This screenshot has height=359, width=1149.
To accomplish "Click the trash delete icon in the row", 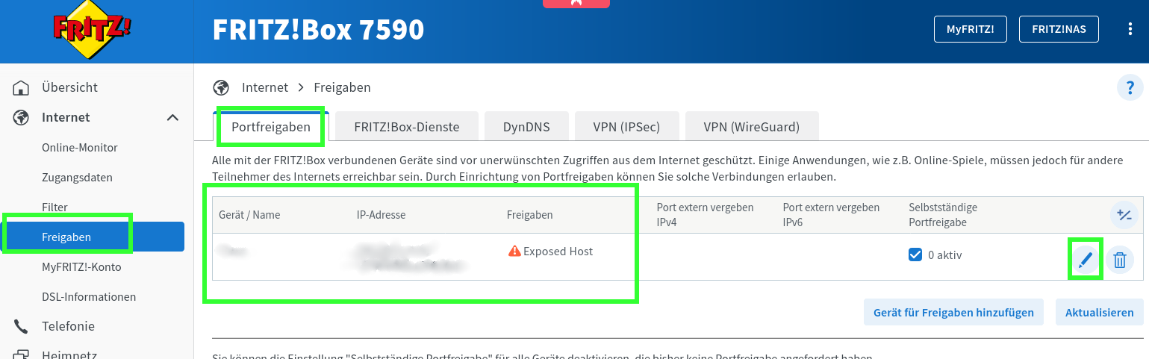I will [1120, 260].
